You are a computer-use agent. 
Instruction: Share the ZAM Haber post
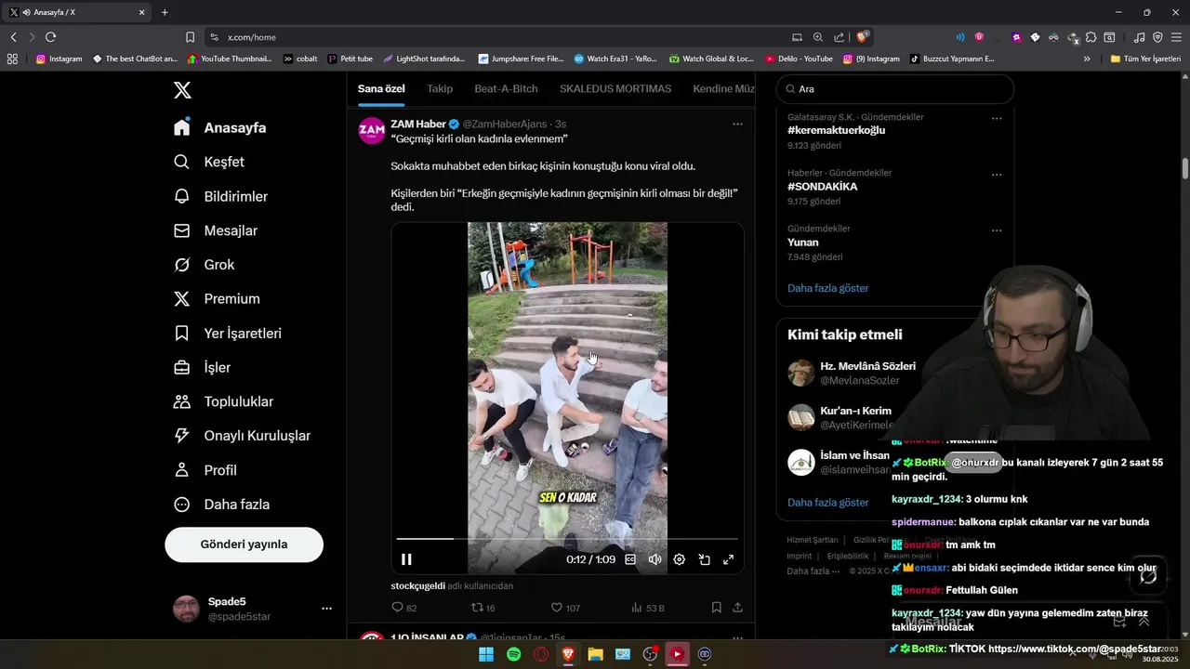click(x=737, y=608)
